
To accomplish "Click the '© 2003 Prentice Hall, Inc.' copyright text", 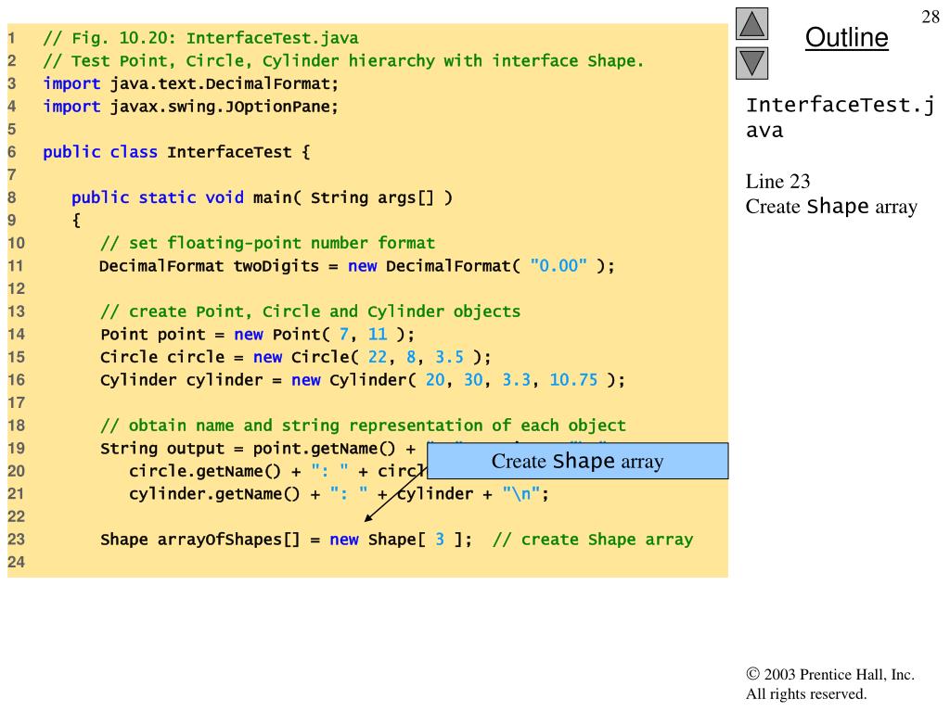I will (x=830, y=675).
